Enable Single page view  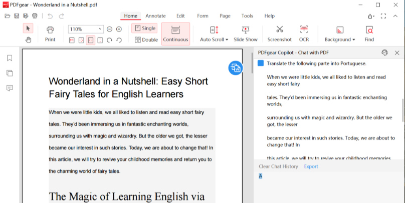(x=144, y=29)
